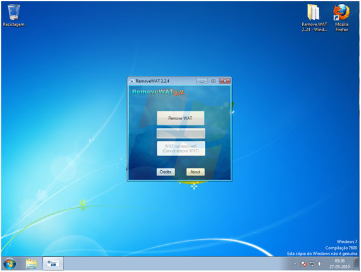
Task: Select the Mozilla Firefox desktop shortcut
Action: (x=341, y=18)
